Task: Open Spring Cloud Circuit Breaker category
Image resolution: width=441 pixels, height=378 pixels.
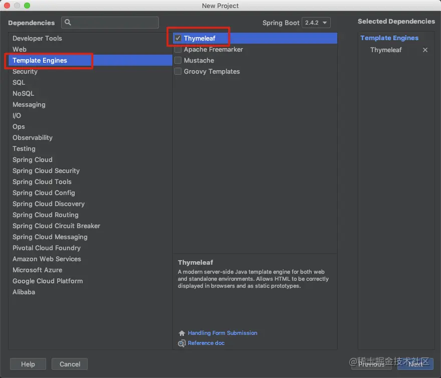Action: click(x=90, y=226)
